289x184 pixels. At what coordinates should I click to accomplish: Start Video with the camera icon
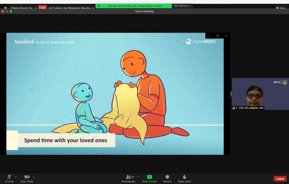[27, 177]
